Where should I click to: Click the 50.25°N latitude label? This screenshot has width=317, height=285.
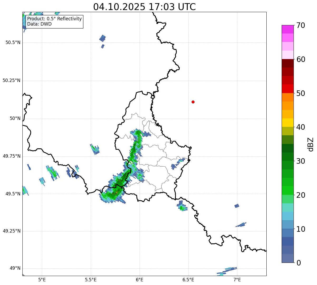click(x=12, y=80)
